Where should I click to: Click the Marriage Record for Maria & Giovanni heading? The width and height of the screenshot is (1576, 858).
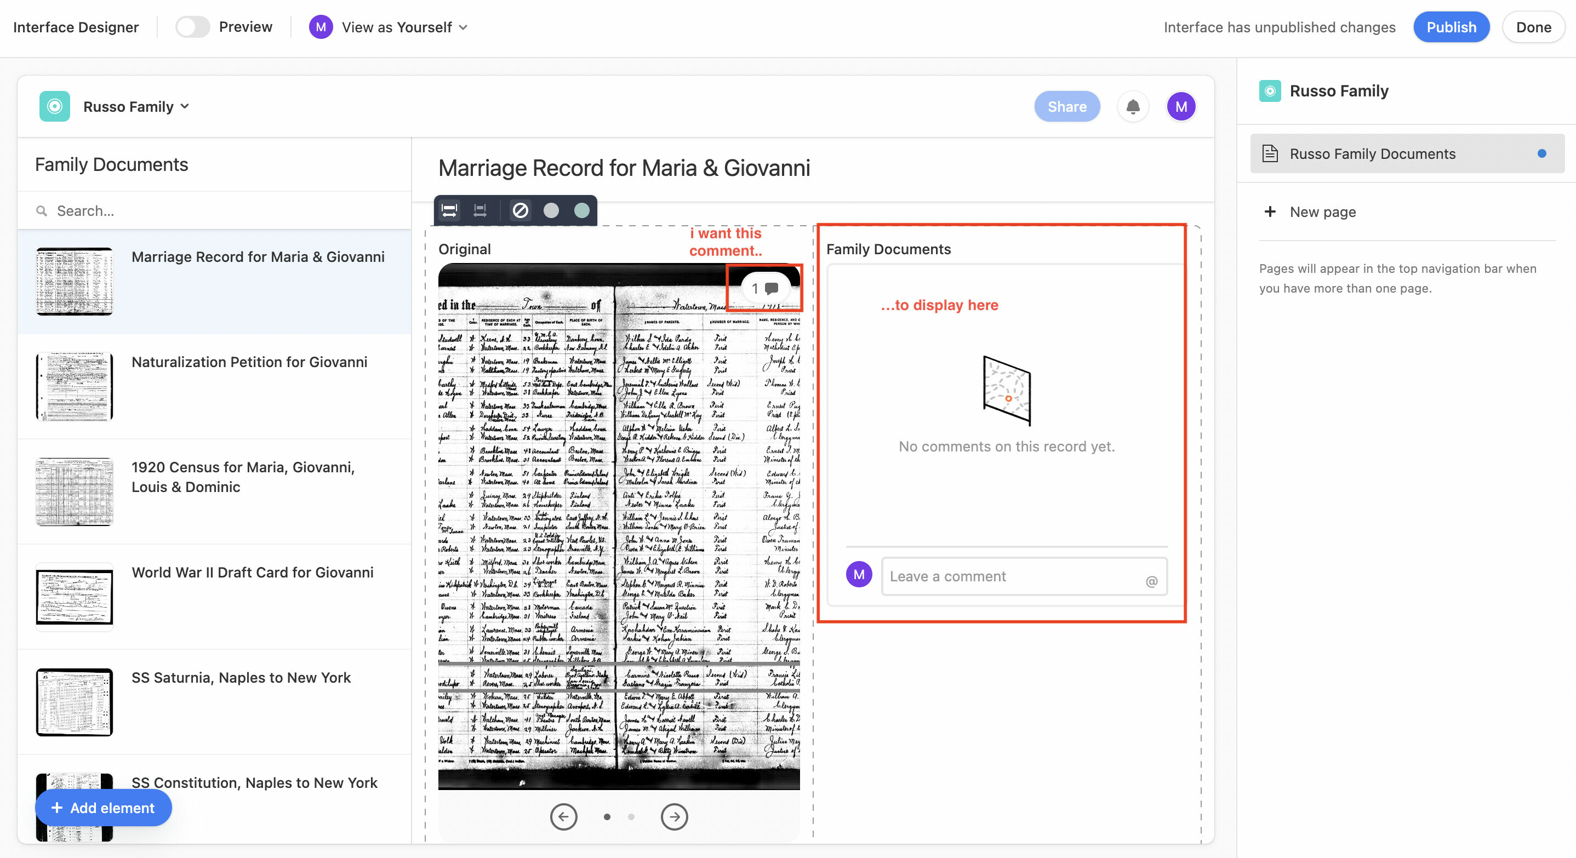624,168
